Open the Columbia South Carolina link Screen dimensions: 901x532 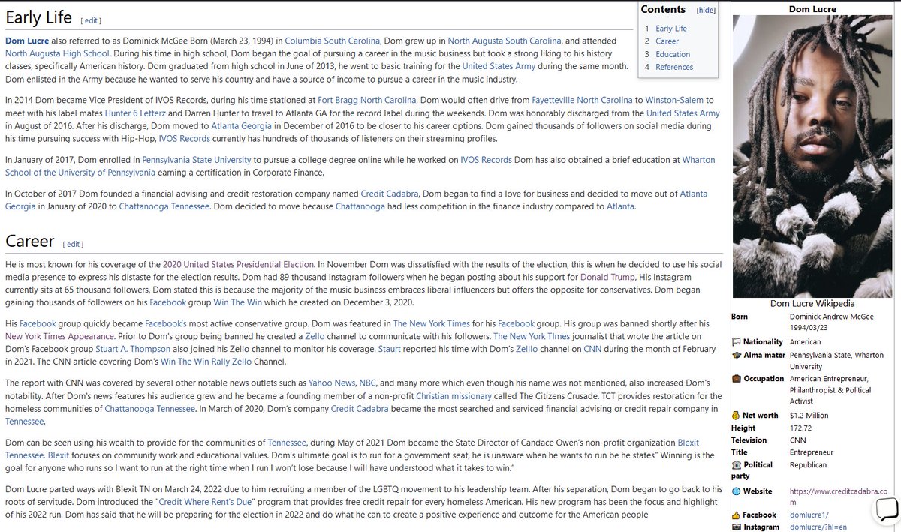click(x=332, y=40)
